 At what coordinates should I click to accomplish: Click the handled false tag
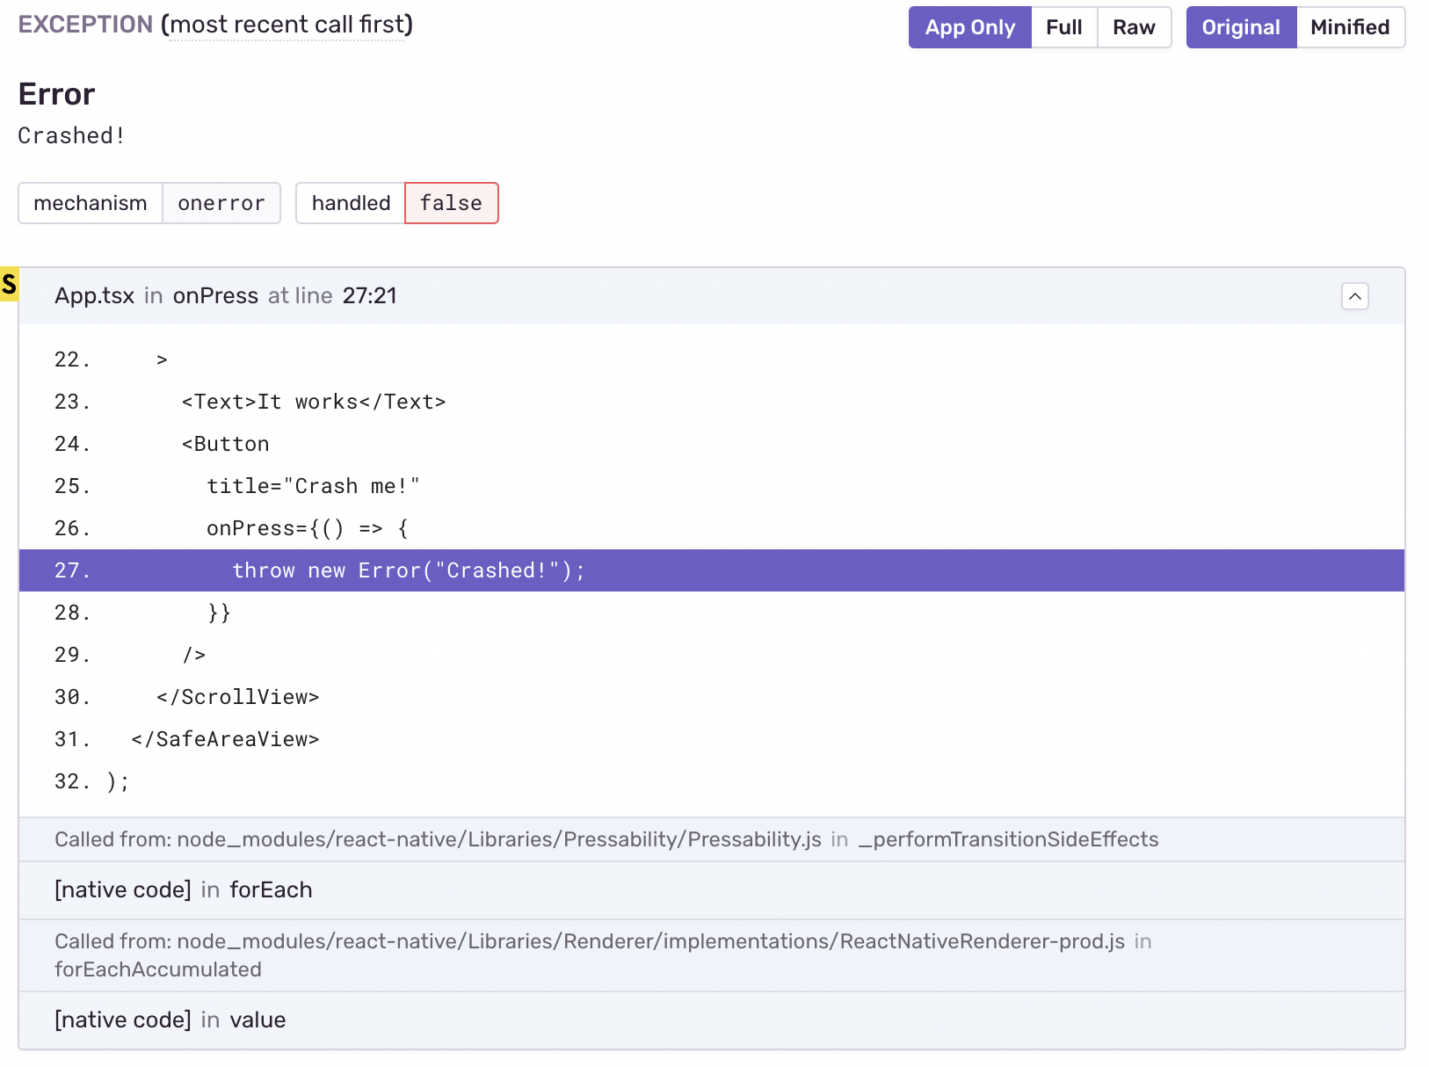tap(451, 203)
